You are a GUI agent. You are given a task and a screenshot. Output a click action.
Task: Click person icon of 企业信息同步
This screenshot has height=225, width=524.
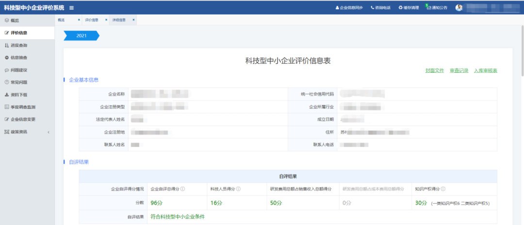337,8
